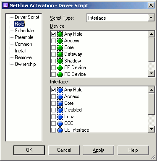
Task: Click the green PE Device icon
Action: tap(60, 74)
